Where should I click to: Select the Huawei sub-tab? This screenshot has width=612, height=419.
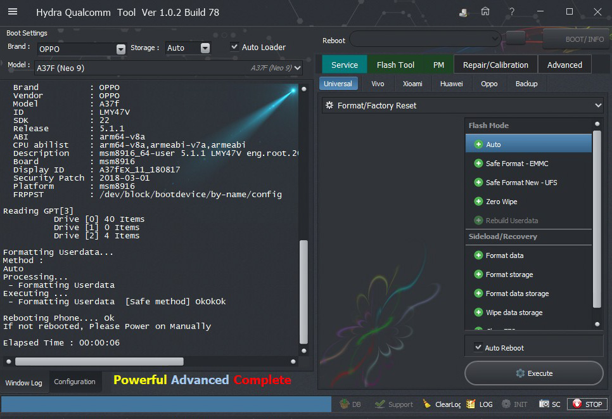pyautogui.click(x=452, y=84)
